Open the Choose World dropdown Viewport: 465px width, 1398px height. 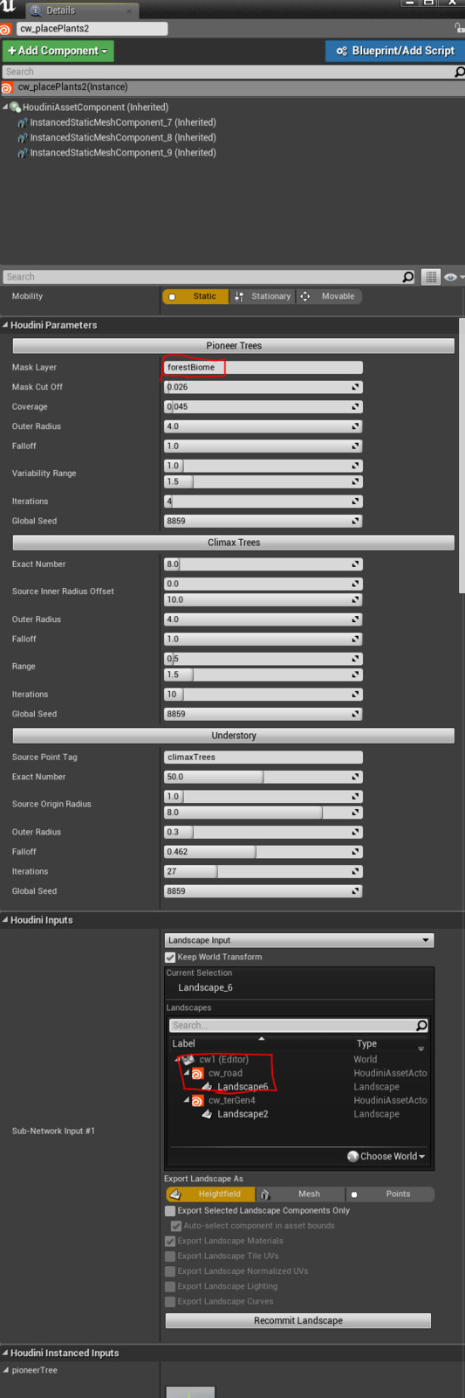386,1157
